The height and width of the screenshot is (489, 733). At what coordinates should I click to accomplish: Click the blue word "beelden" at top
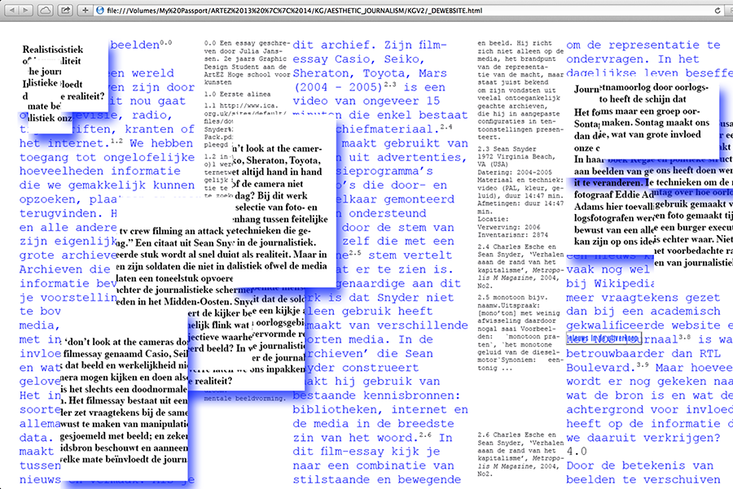(135, 45)
